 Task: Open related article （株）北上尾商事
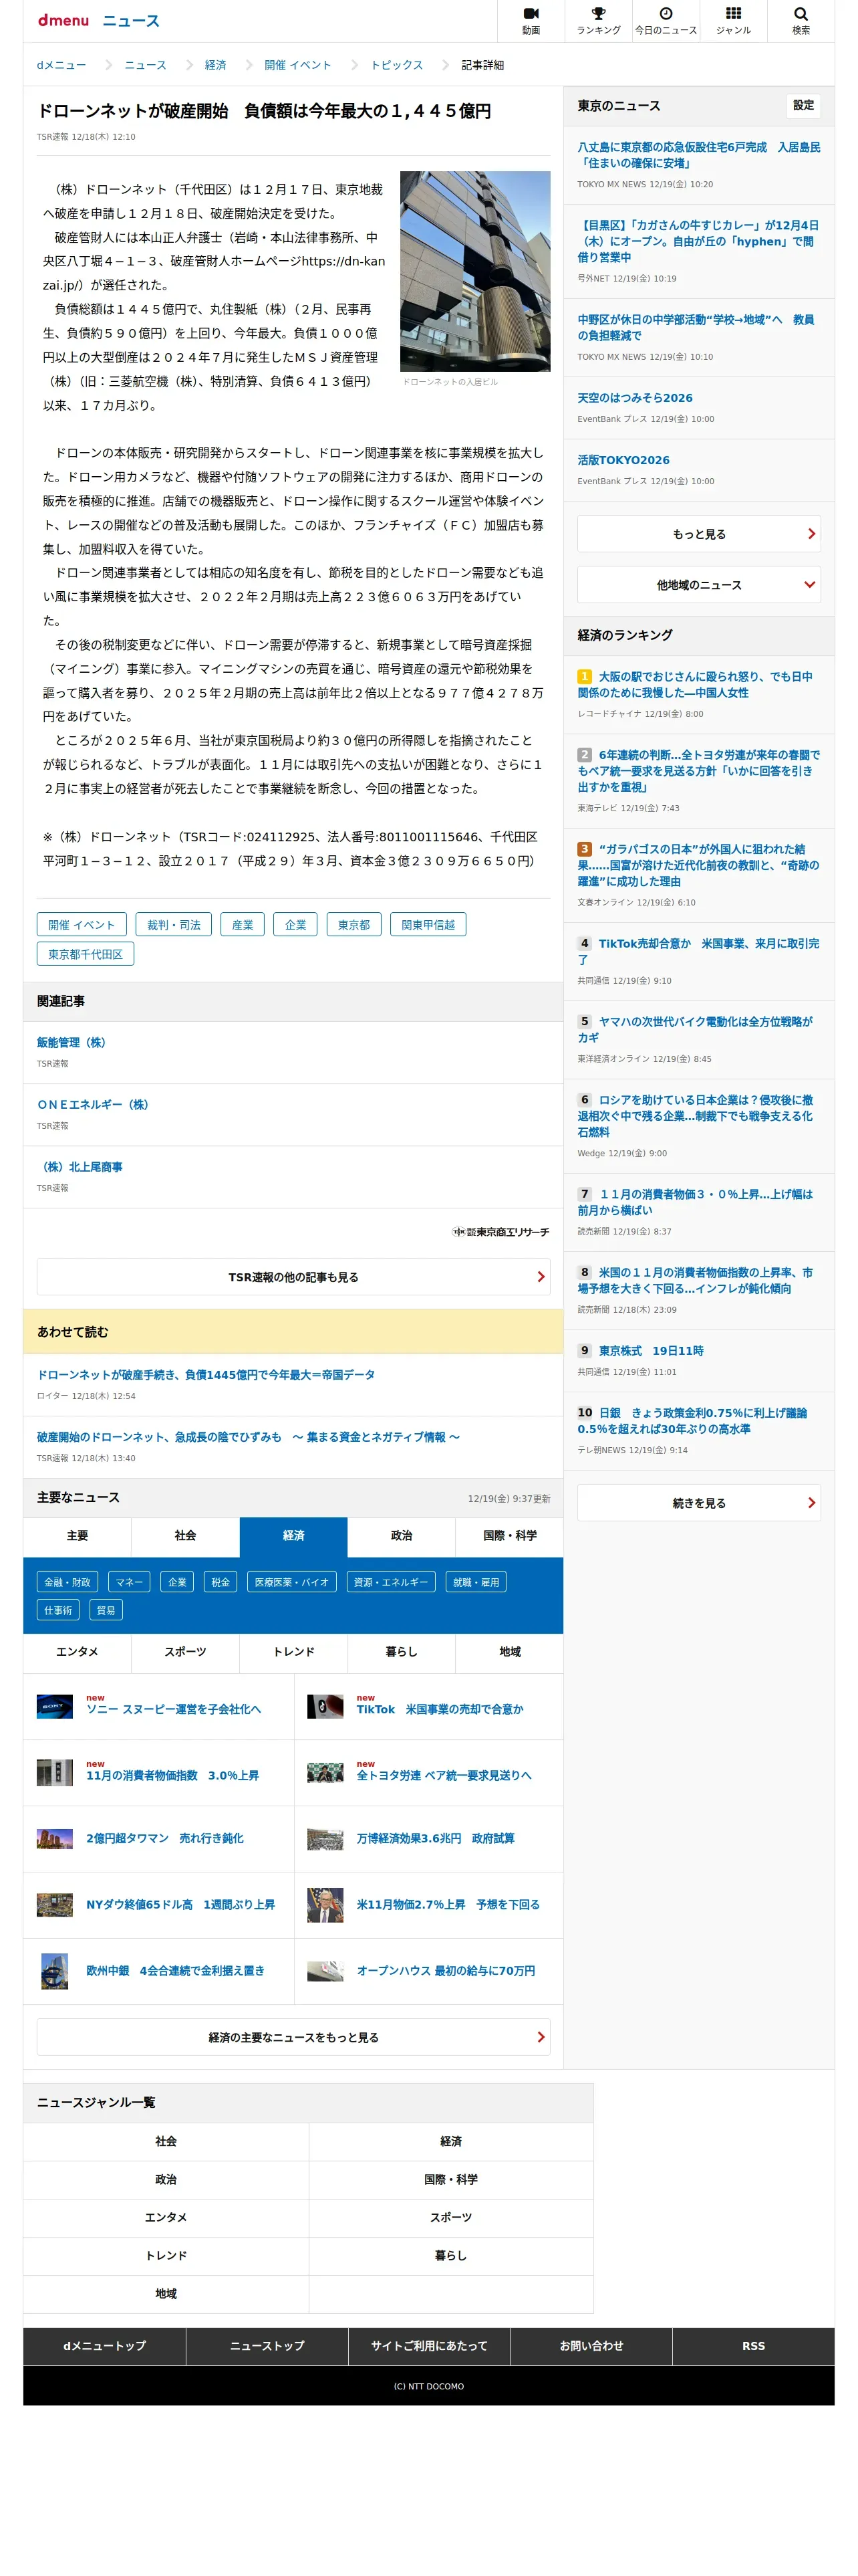80,1167
